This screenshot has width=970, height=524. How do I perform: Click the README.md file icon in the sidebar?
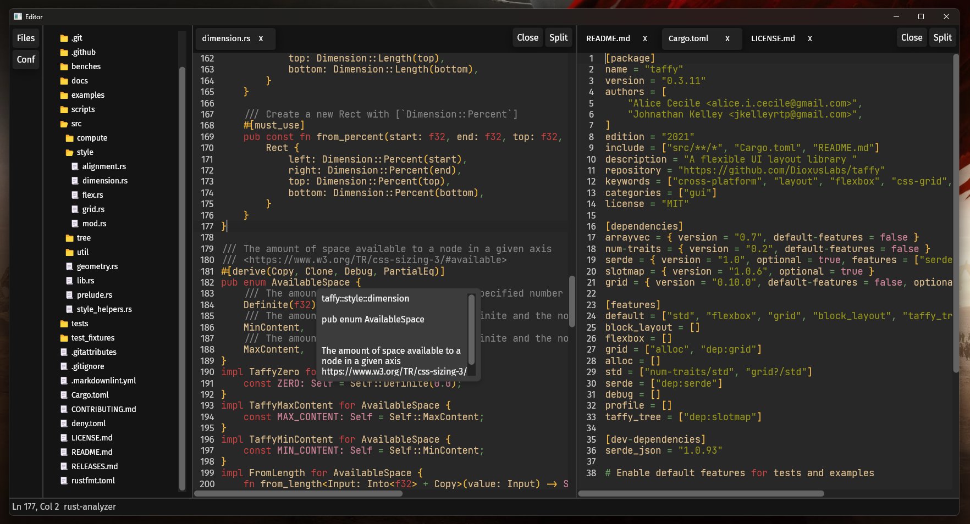tap(64, 452)
